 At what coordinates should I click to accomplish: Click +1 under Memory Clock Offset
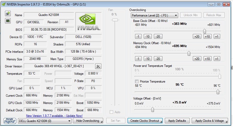point(217,59)
